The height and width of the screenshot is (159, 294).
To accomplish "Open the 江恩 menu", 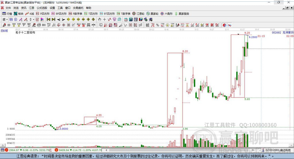I will [x=32, y=8].
